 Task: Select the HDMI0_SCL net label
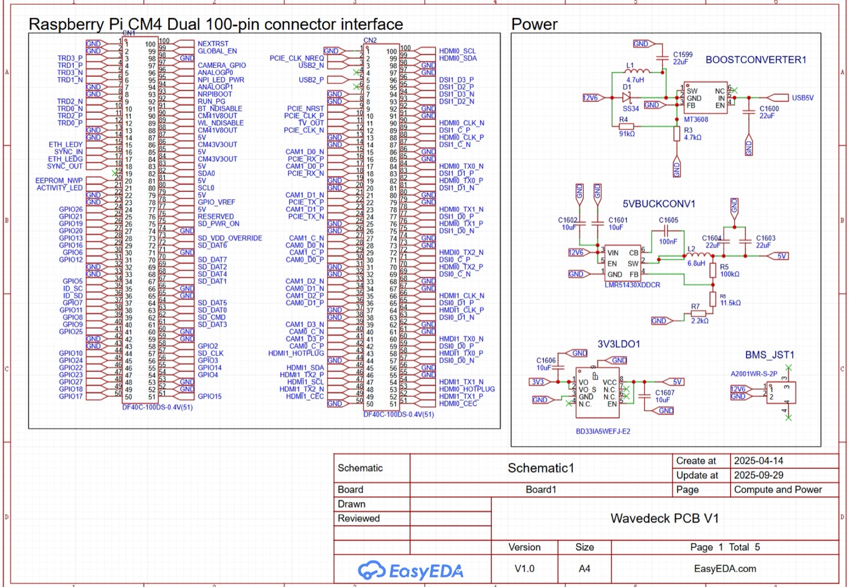point(457,51)
